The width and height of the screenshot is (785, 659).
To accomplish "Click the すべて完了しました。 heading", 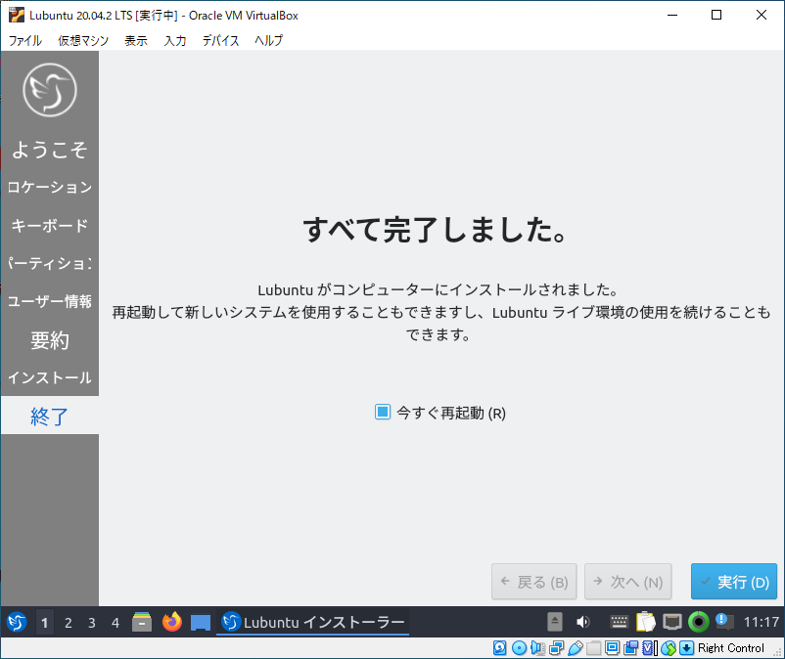I will (436, 229).
